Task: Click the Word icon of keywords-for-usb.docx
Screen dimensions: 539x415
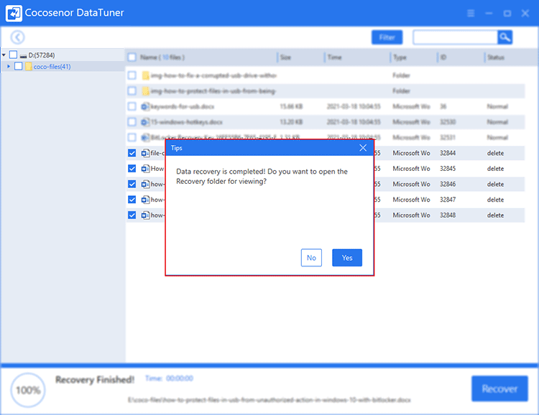Action: (x=145, y=106)
